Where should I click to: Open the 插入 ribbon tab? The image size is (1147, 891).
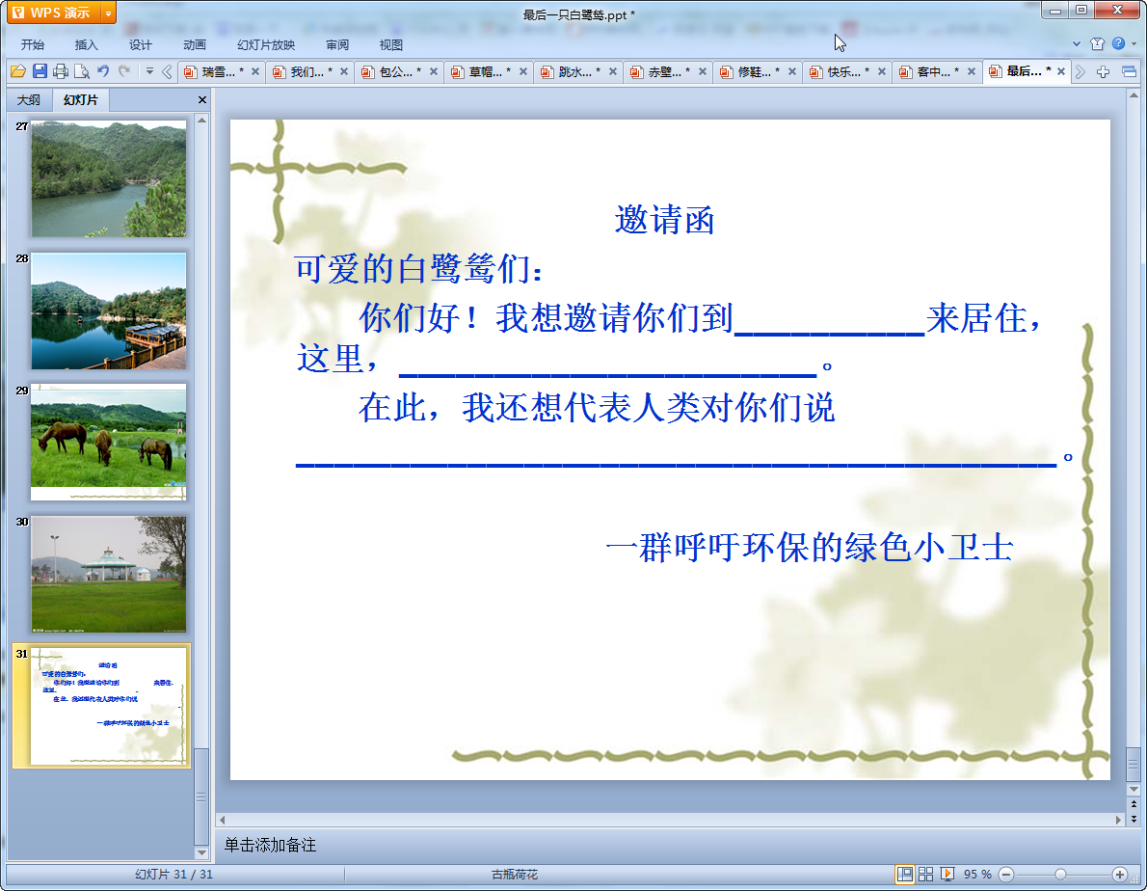point(86,45)
